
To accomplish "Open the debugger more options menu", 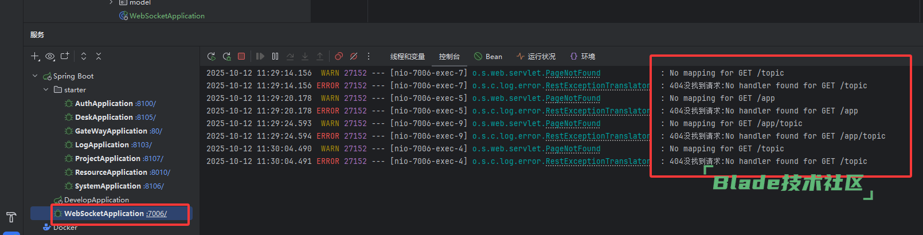I will pos(369,56).
